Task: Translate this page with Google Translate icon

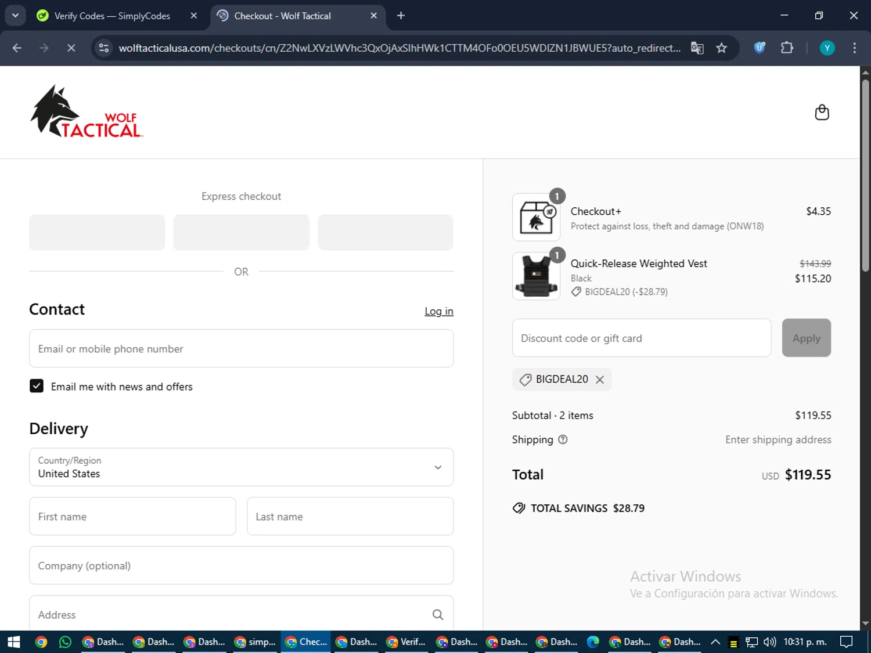Action: [x=697, y=48]
